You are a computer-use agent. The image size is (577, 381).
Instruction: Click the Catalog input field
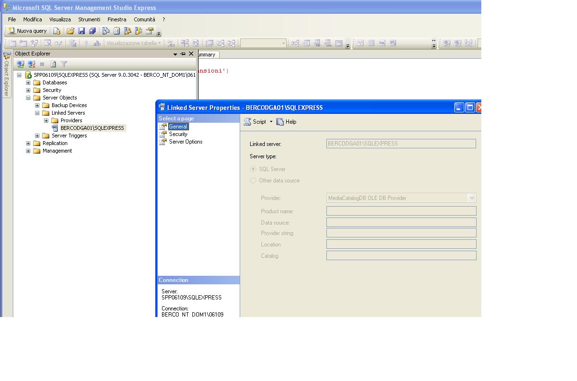click(401, 255)
